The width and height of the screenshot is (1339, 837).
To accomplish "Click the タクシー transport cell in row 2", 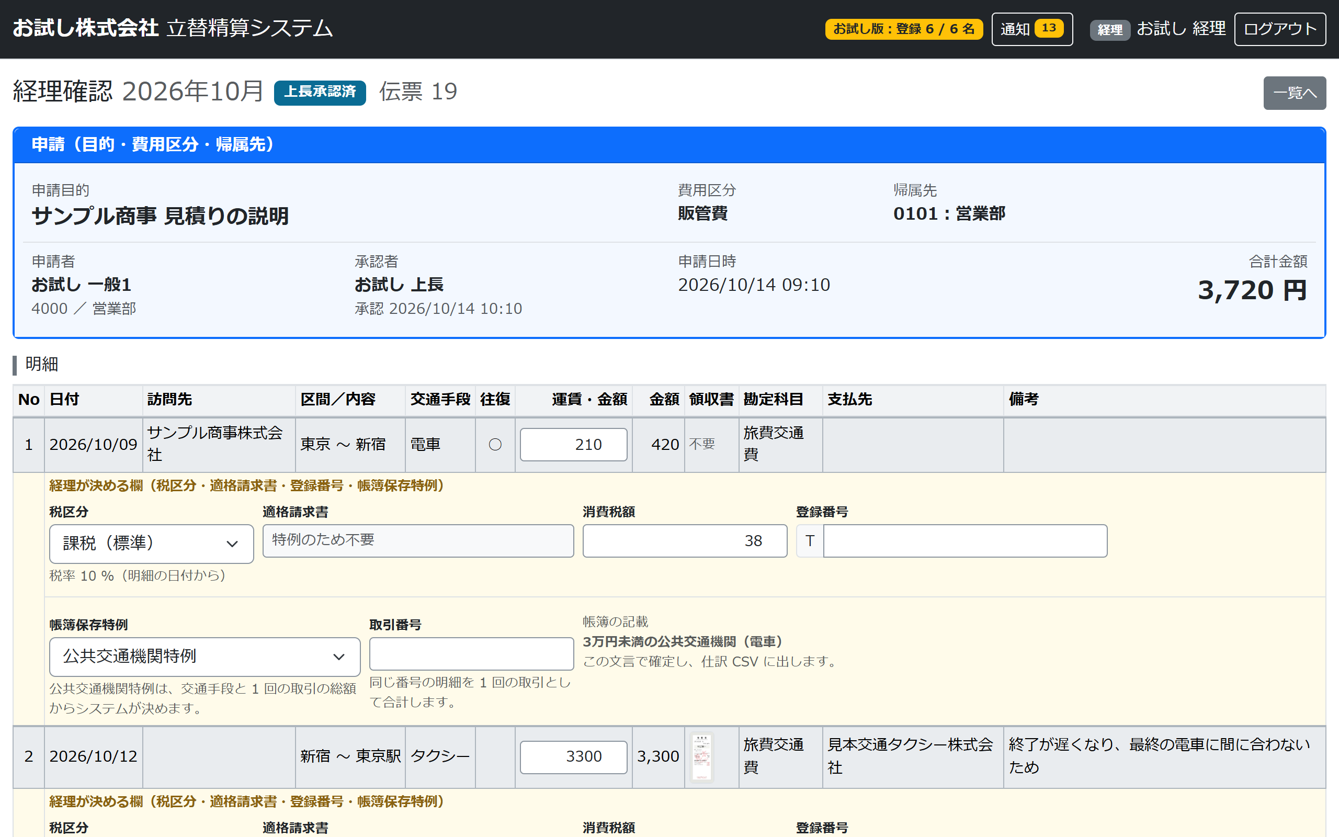I will tap(440, 757).
